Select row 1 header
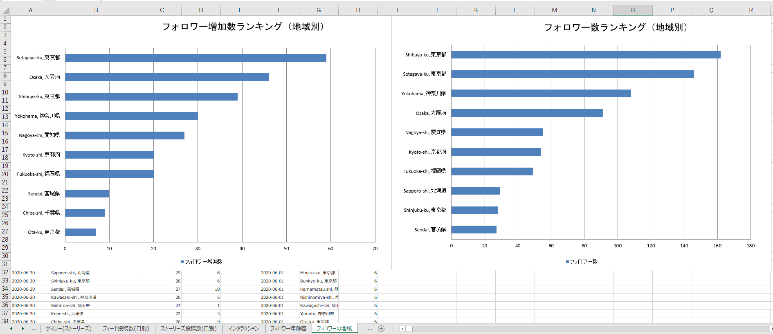This screenshot has width=773, height=334. (x=5, y=19)
